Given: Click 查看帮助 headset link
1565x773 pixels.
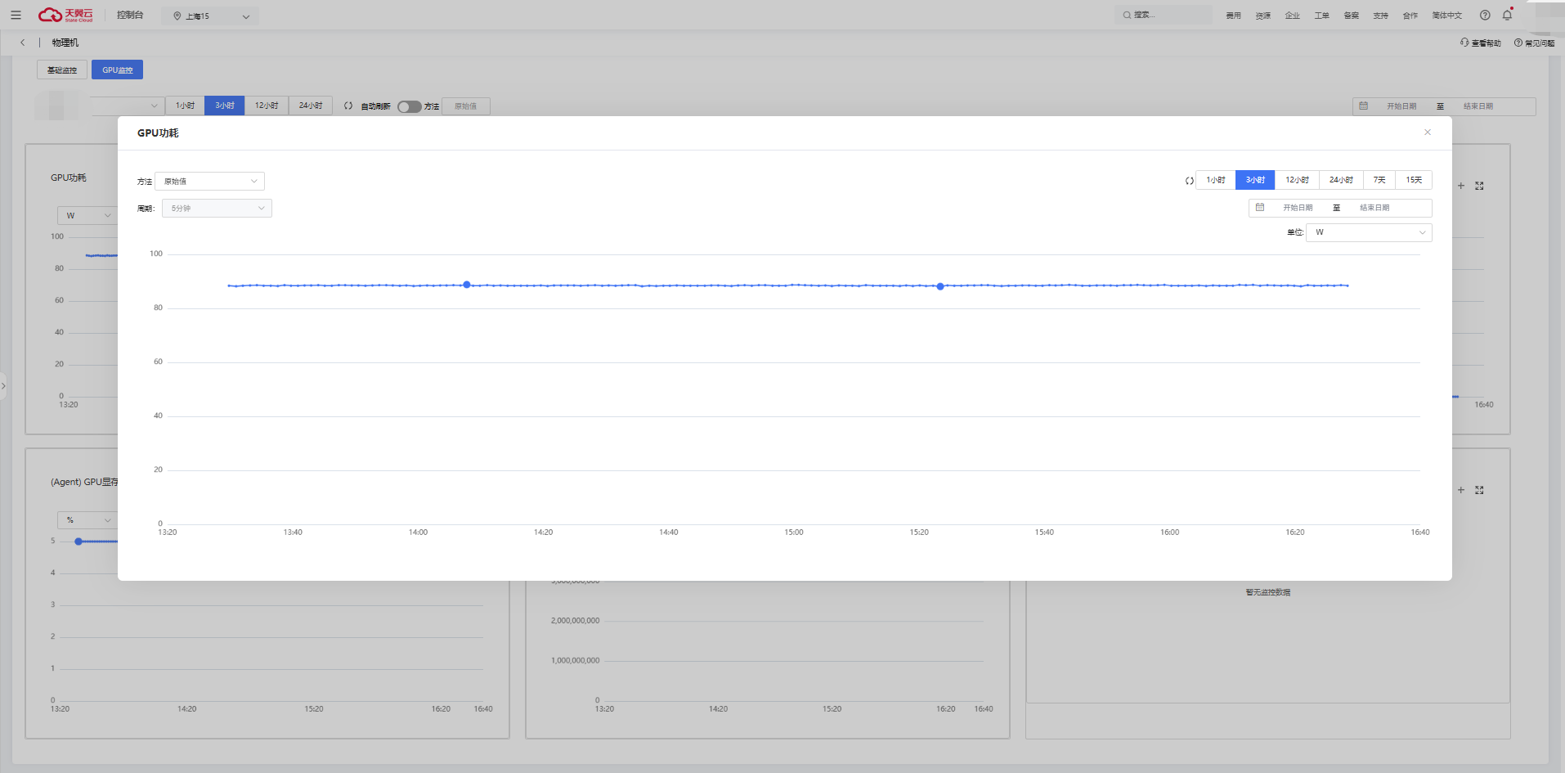Looking at the screenshot, I should click(1481, 43).
